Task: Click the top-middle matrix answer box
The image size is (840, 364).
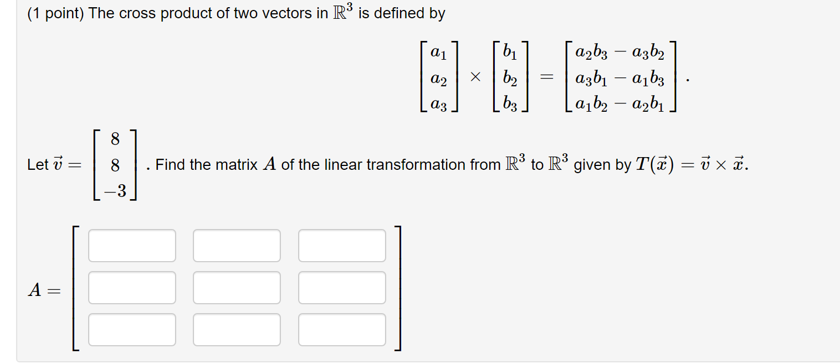Action: pyautogui.click(x=236, y=245)
